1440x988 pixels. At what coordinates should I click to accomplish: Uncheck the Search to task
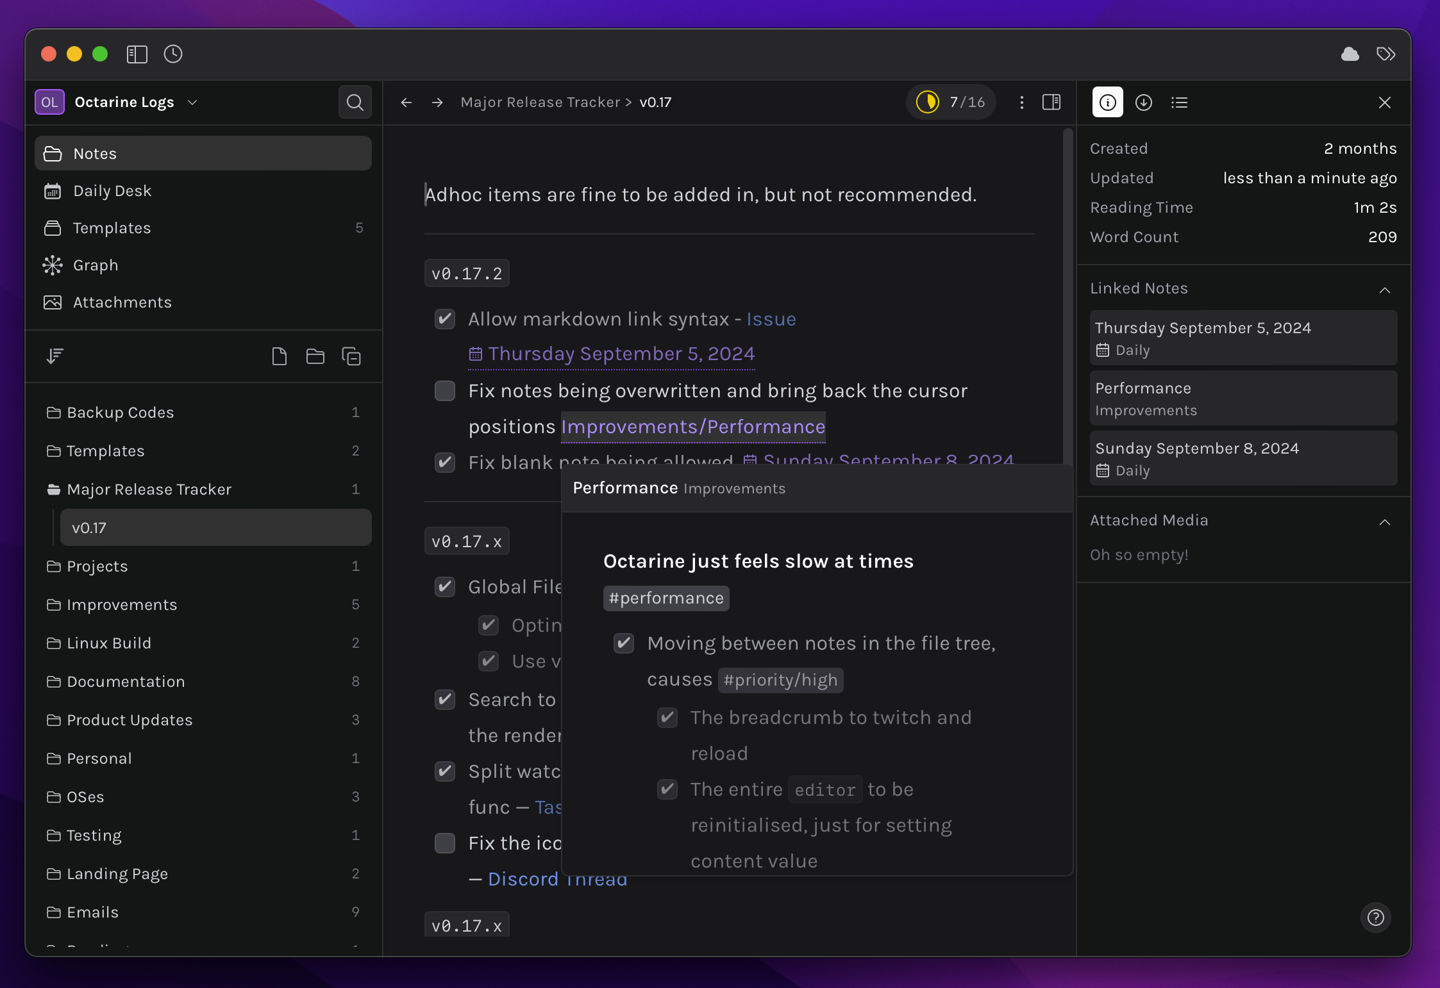pyautogui.click(x=445, y=700)
